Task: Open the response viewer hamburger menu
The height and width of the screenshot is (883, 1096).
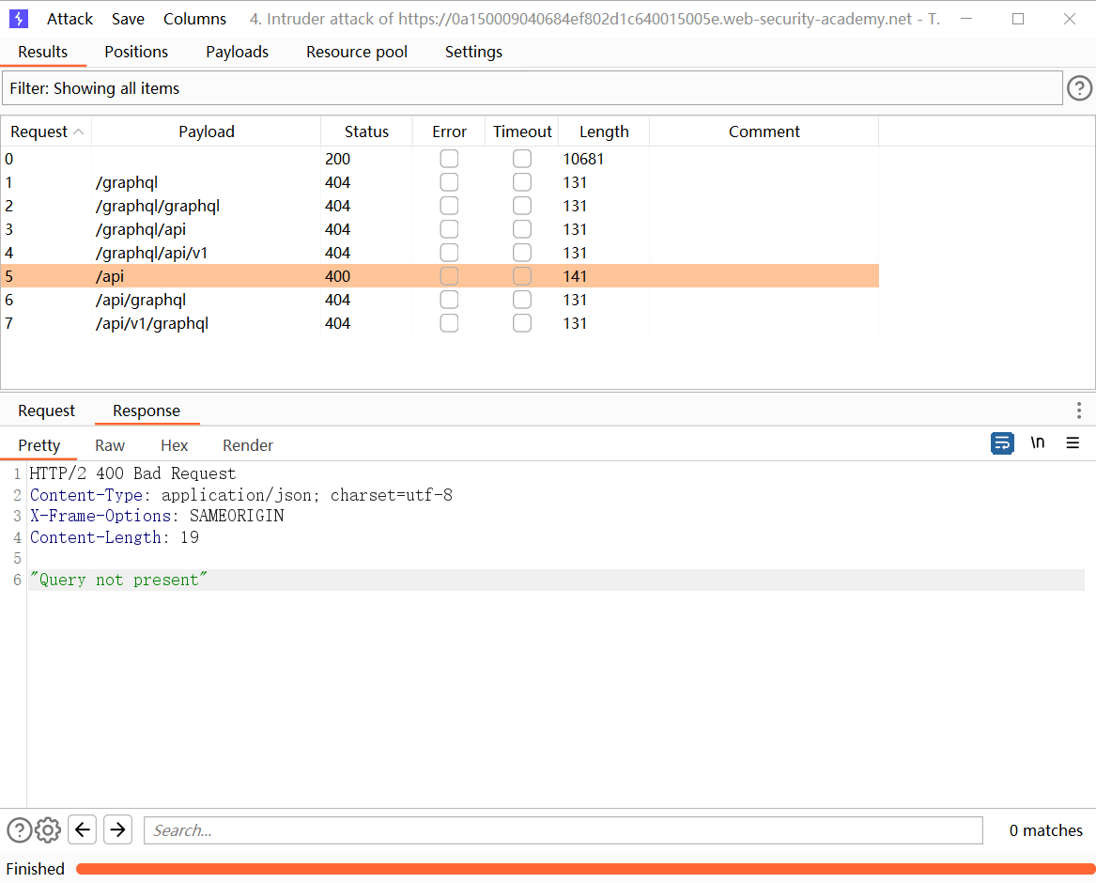Action: click(1073, 443)
